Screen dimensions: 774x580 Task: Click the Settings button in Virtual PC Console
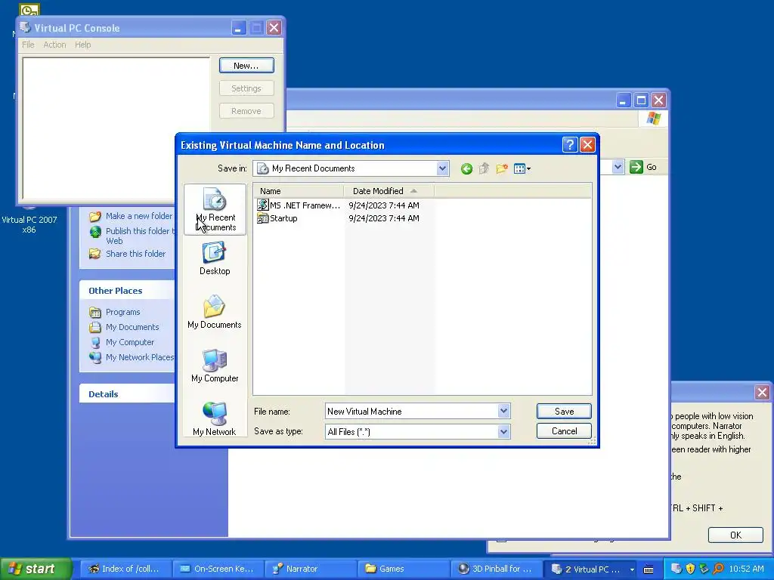point(246,88)
